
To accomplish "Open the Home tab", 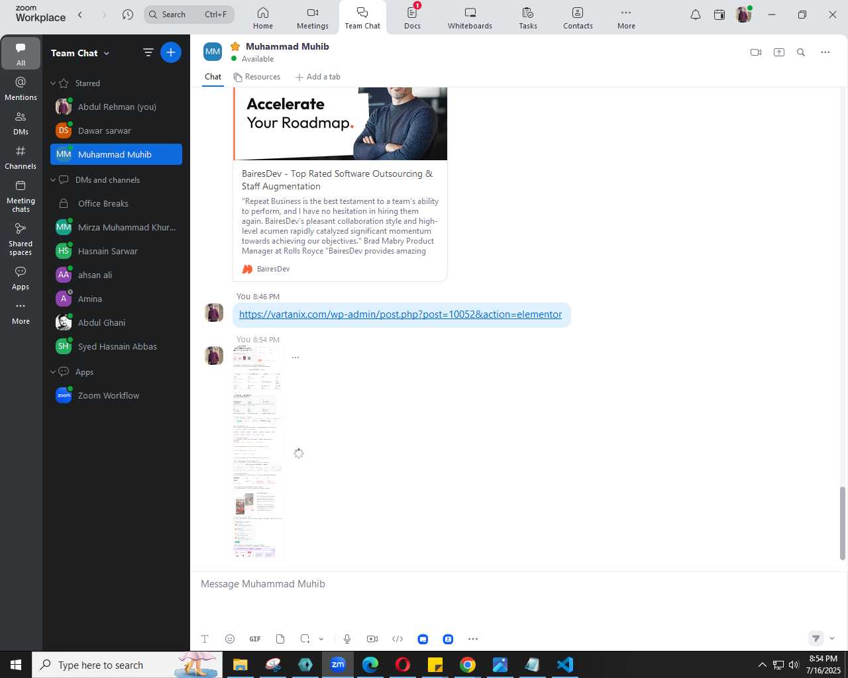I will point(263,18).
